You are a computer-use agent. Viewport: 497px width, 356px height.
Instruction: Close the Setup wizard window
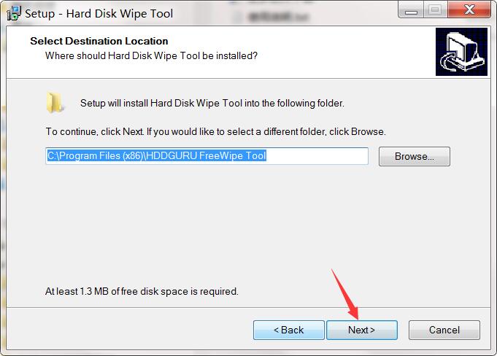(469, 10)
